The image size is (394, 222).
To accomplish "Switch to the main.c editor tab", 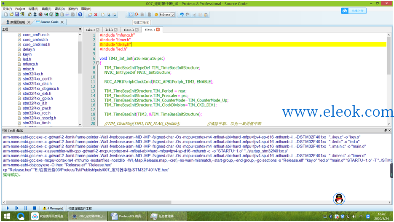I will (91, 29).
